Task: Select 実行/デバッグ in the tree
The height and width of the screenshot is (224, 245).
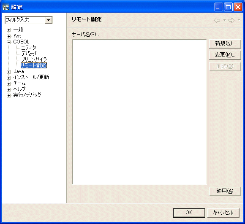Action: click(x=27, y=95)
